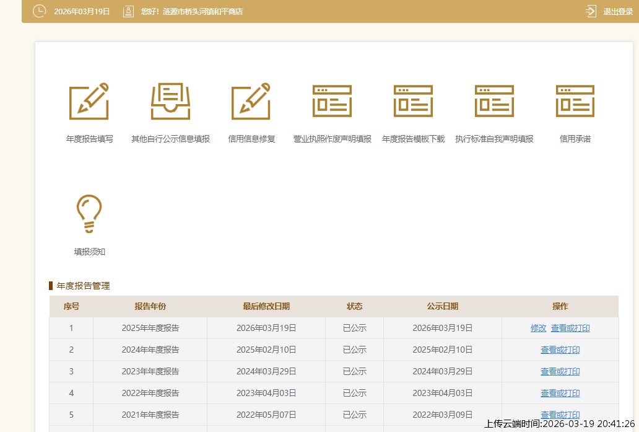Click the 信用承诺 label text

[575, 139]
